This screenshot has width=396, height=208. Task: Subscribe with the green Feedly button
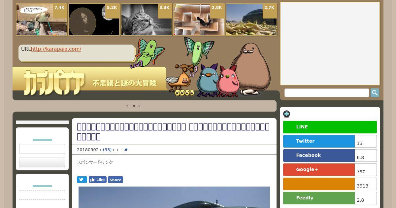[x=319, y=198]
